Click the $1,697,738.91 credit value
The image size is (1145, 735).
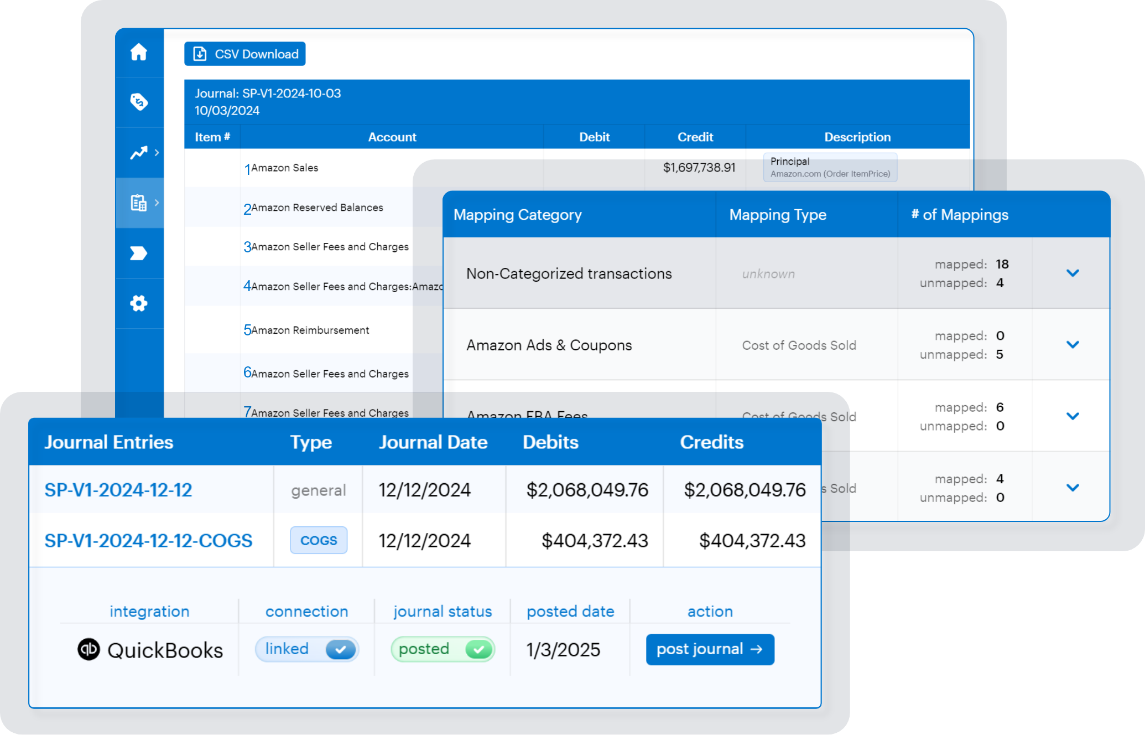pyautogui.click(x=699, y=168)
